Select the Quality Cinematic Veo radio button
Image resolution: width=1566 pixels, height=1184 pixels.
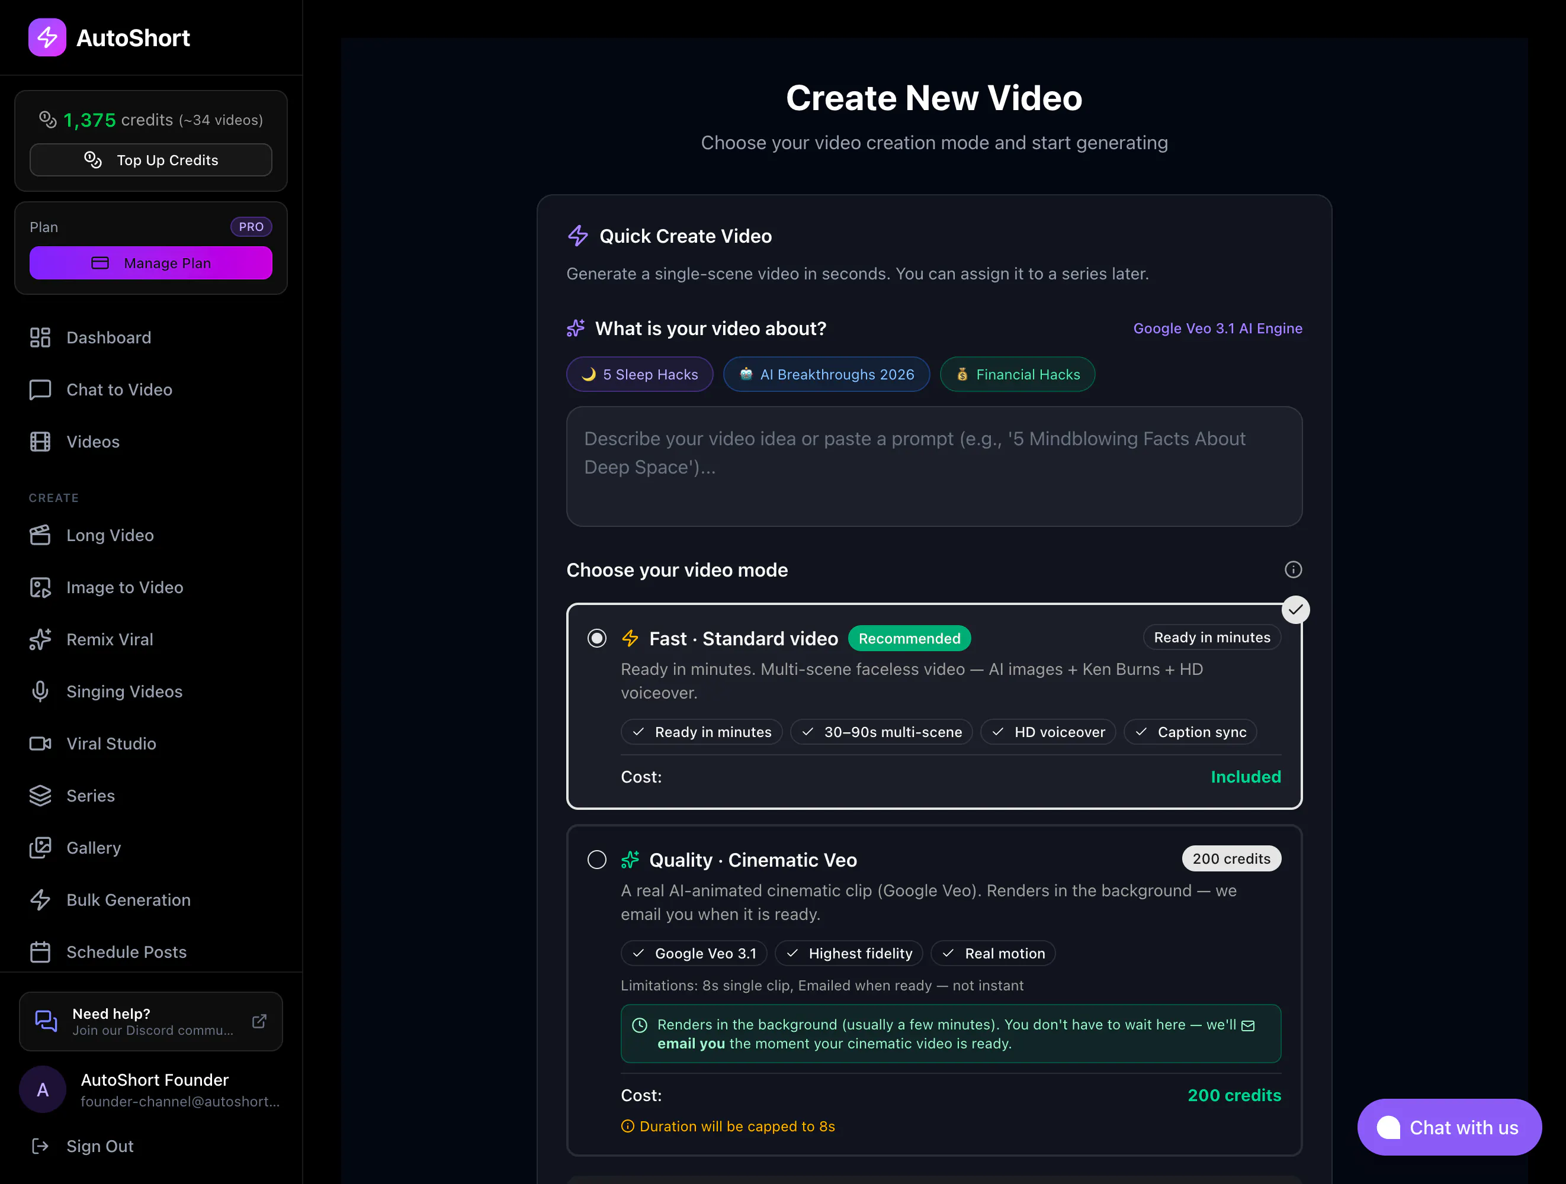click(x=597, y=860)
